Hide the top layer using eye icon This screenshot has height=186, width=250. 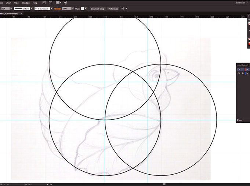(239, 69)
